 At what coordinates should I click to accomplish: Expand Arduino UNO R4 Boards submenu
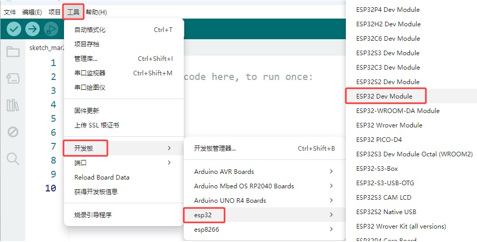point(265,200)
